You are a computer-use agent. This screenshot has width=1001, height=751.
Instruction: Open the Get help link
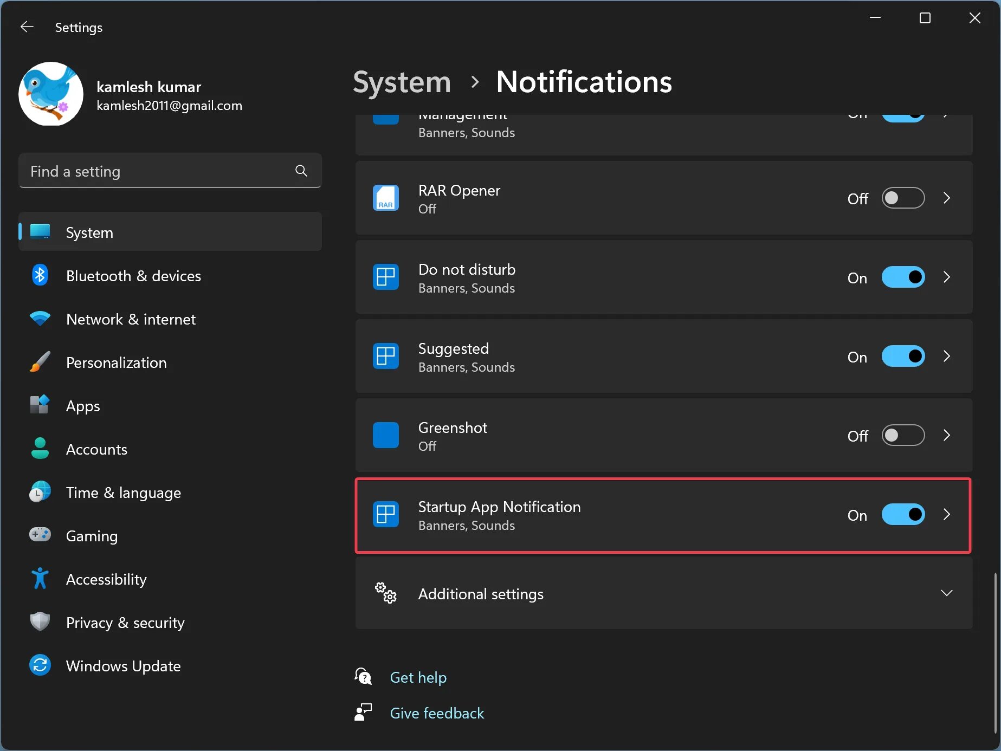(418, 677)
